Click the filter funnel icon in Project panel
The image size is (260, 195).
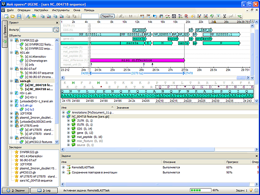(x=56, y=29)
